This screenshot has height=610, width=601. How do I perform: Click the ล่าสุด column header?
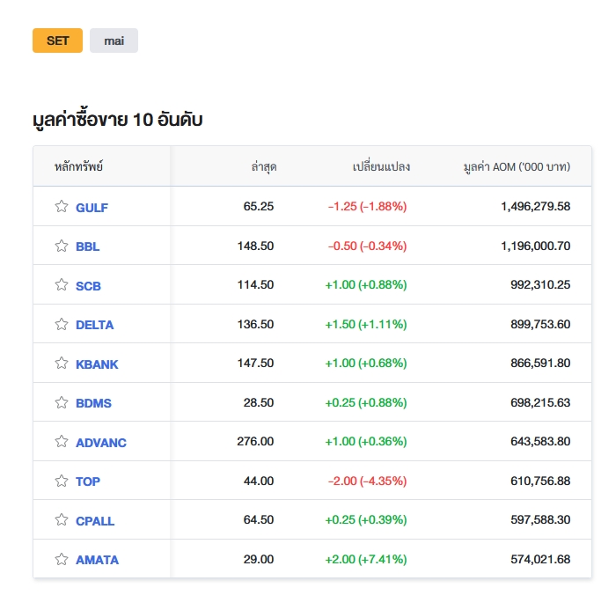pyautogui.click(x=264, y=166)
